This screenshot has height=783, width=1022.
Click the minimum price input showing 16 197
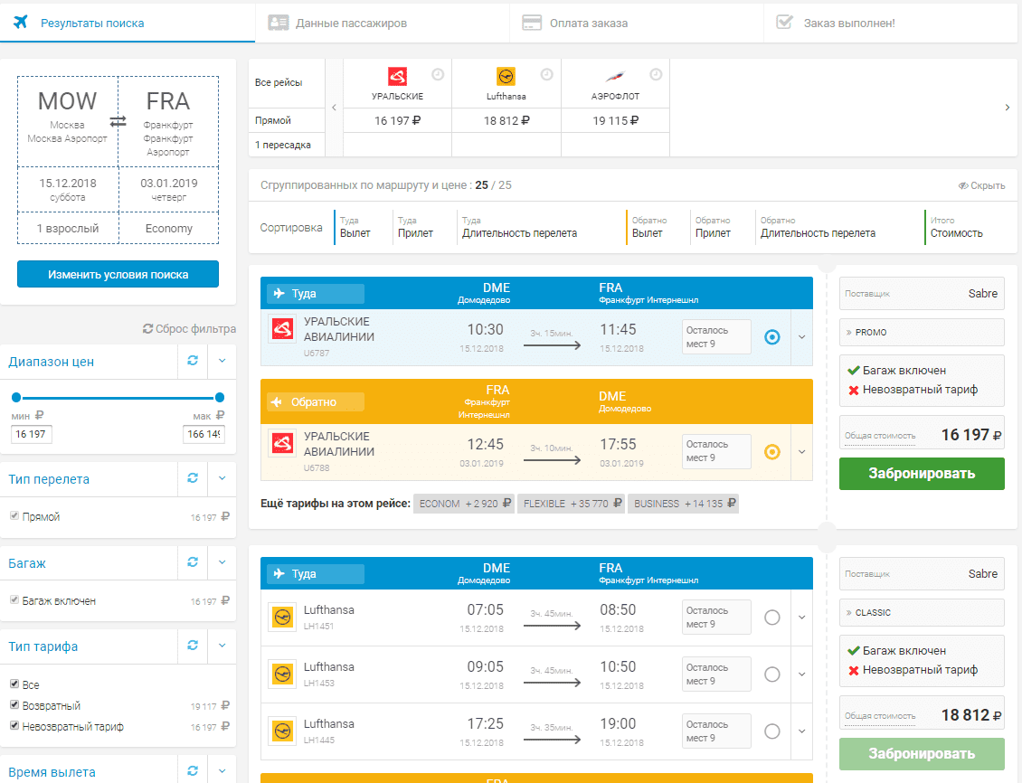(x=31, y=434)
